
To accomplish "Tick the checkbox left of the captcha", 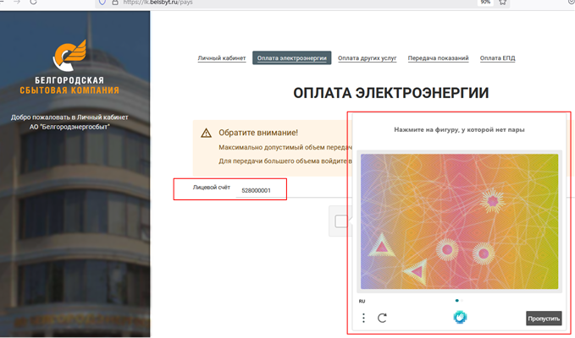I will click(340, 221).
